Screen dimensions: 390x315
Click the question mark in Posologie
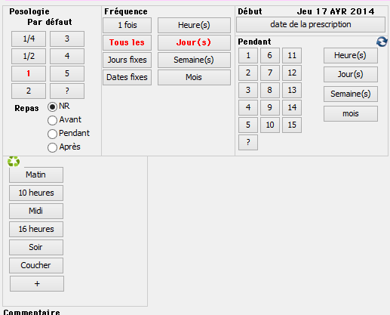pyautogui.click(x=67, y=91)
